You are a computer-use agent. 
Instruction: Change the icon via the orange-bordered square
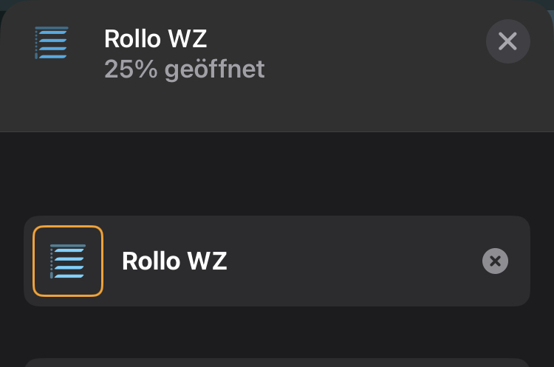click(x=68, y=261)
